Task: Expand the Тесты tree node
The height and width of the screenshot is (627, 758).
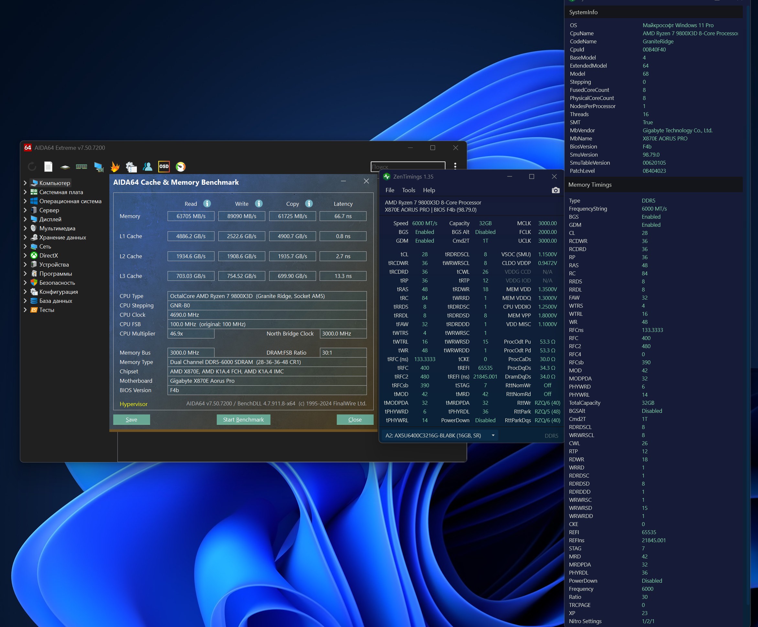Action: coord(25,310)
